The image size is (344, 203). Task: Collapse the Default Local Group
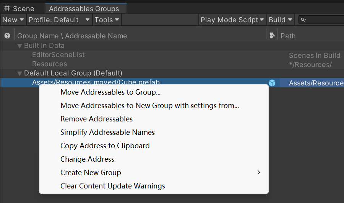(x=20, y=73)
